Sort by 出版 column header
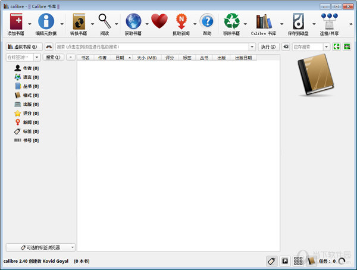The width and height of the screenshot is (357, 270). point(221,58)
